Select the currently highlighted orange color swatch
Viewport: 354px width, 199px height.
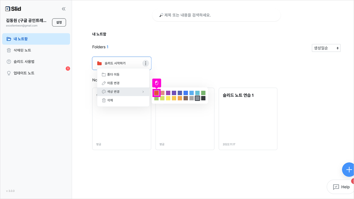click(x=157, y=93)
